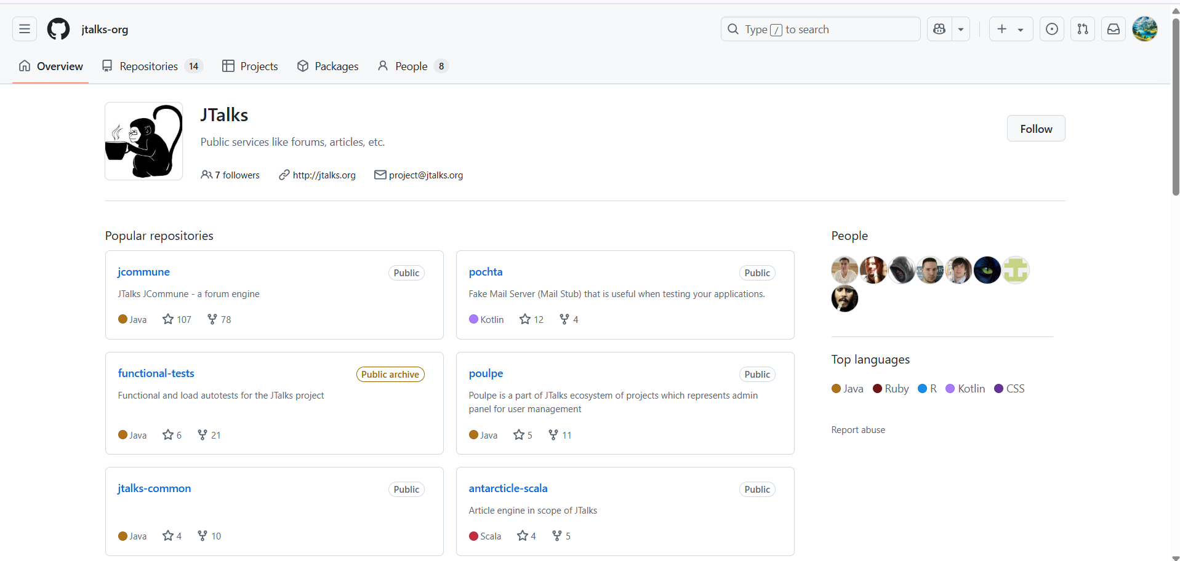Click the Public archive badge on functional-tests
Image resolution: width=1180 pixels, height=561 pixels.
tap(390, 375)
